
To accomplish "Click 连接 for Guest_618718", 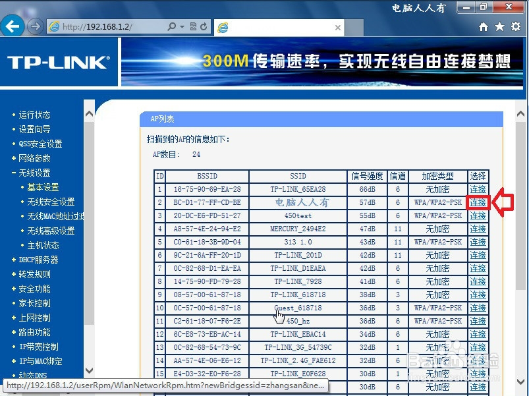I will click(478, 308).
